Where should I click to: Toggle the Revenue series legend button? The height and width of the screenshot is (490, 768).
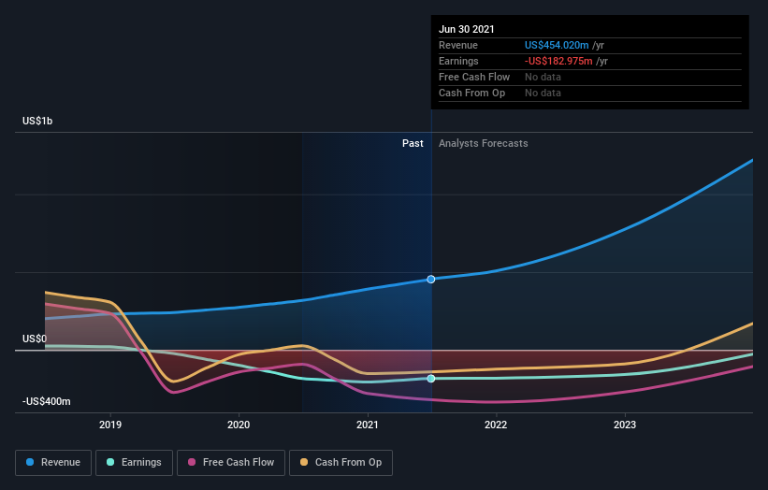pyautogui.click(x=53, y=463)
